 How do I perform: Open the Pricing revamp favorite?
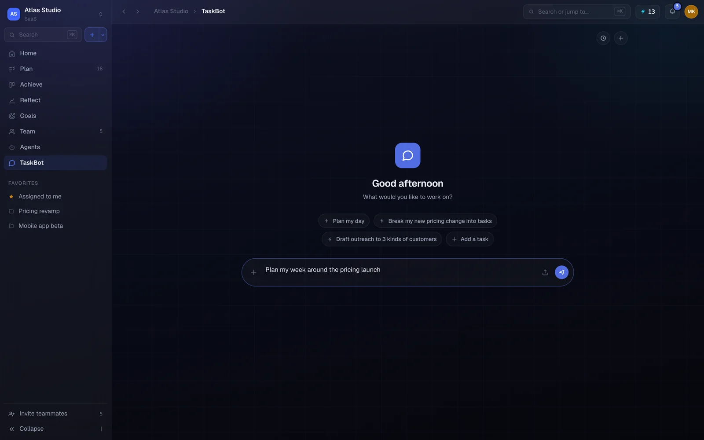click(55, 211)
